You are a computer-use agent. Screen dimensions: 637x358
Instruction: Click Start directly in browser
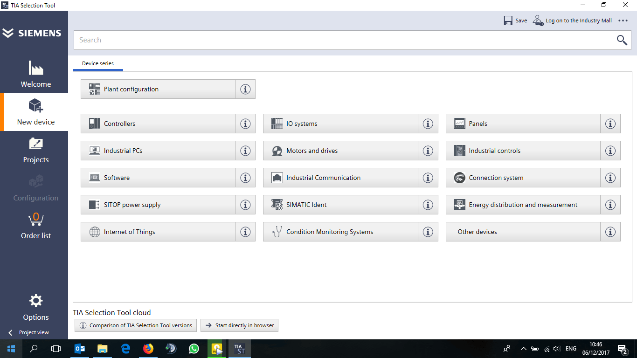(240, 325)
